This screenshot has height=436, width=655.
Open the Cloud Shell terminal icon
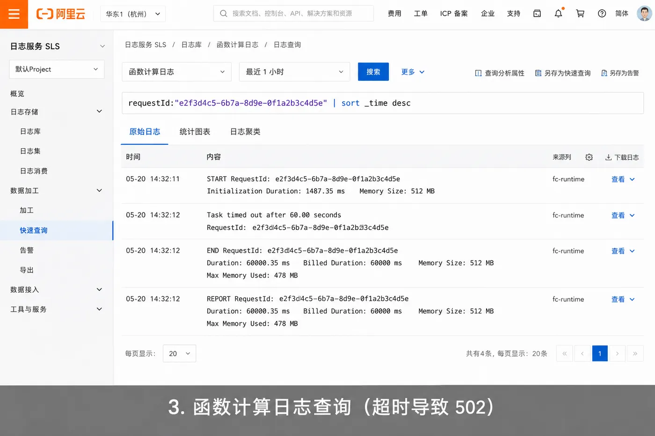point(537,14)
